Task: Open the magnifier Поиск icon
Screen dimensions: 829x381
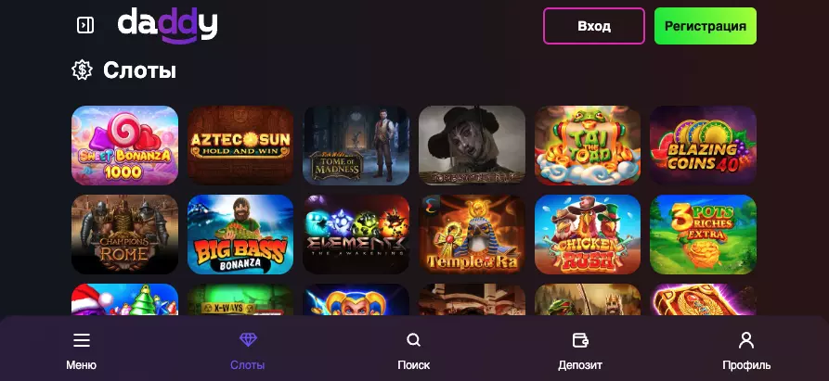Action: click(x=413, y=340)
